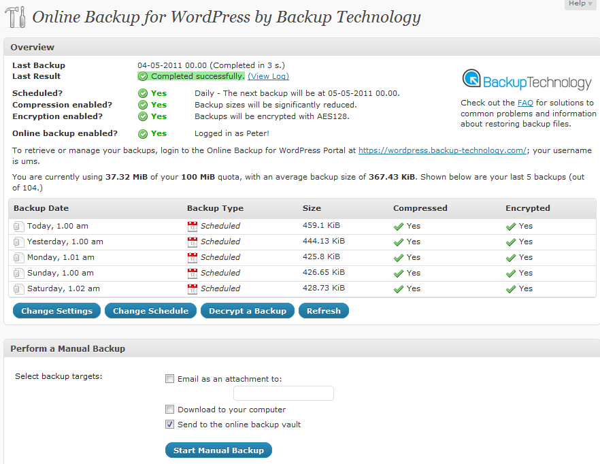Click the Overview panel heading
600x464 pixels.
coord(33,47)
